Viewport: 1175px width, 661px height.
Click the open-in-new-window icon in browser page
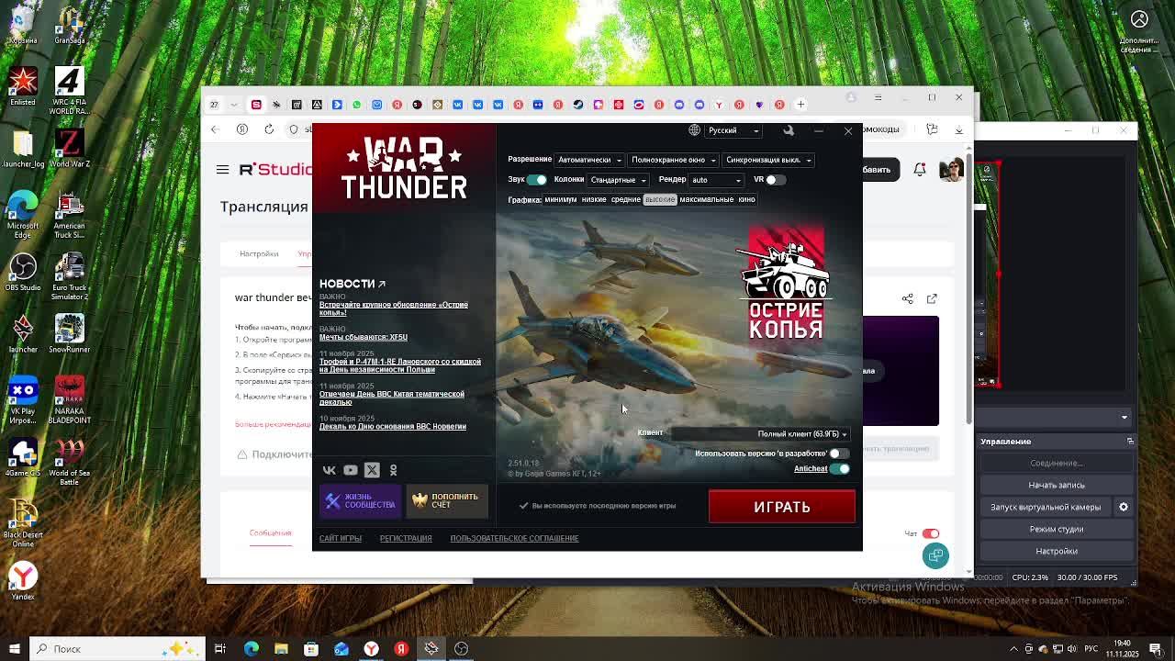click(x=932, y=298)
